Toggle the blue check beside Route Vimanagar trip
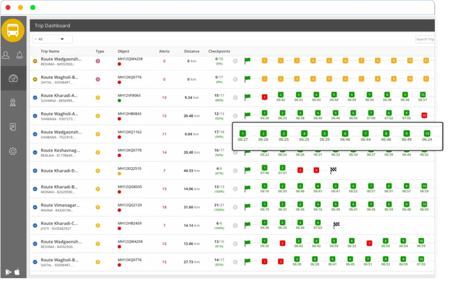The image size is (451, 298). tap(35, 207)
